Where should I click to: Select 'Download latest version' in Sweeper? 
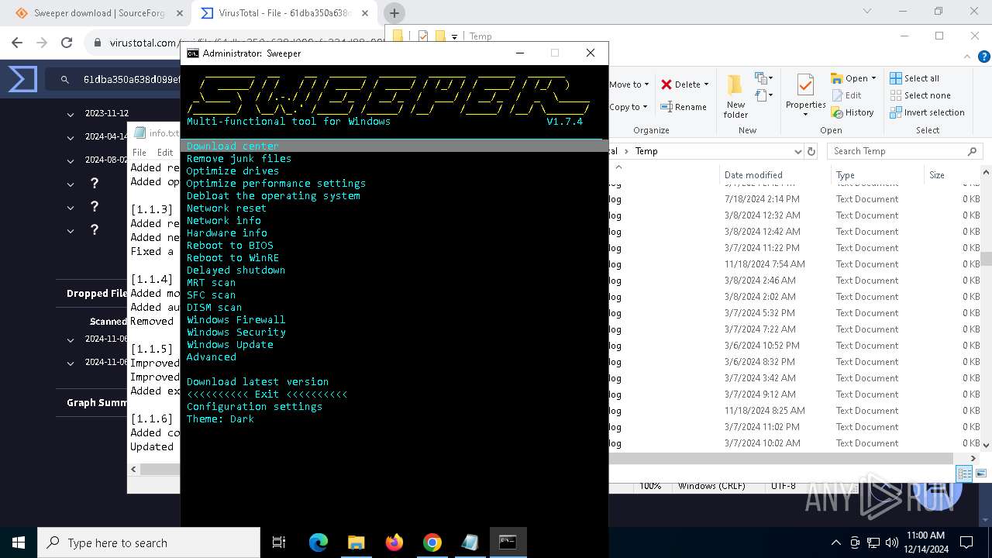(257, 381)
